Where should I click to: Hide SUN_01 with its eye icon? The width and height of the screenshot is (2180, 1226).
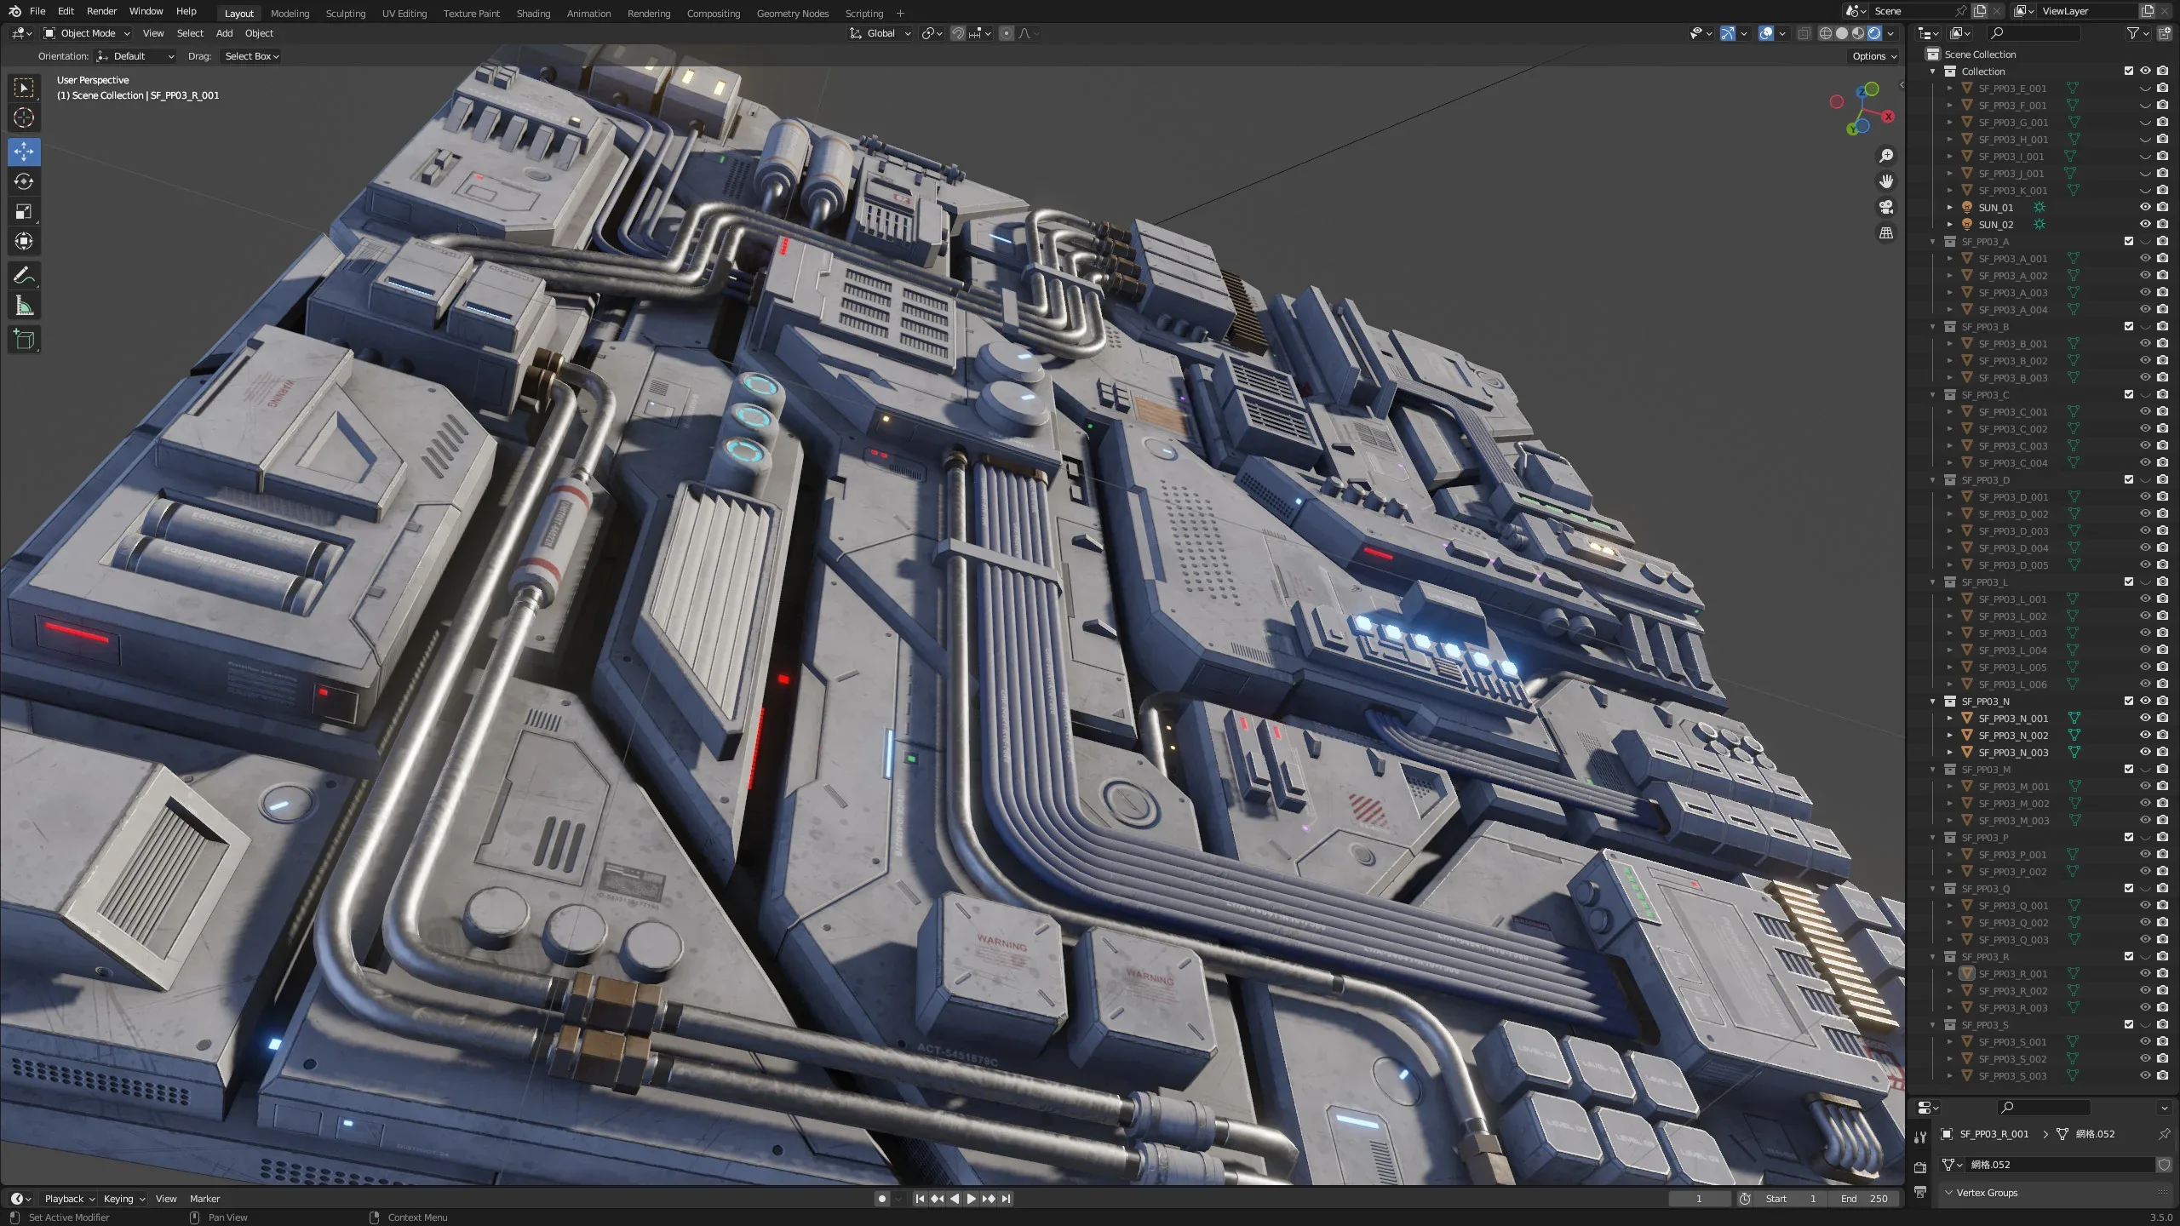click(2145, 208)
